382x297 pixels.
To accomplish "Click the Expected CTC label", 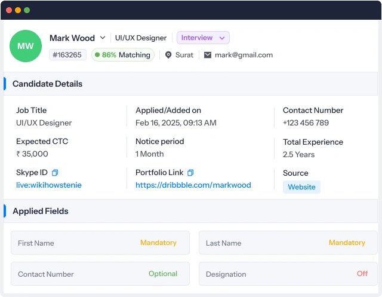I will pos(42,141).
